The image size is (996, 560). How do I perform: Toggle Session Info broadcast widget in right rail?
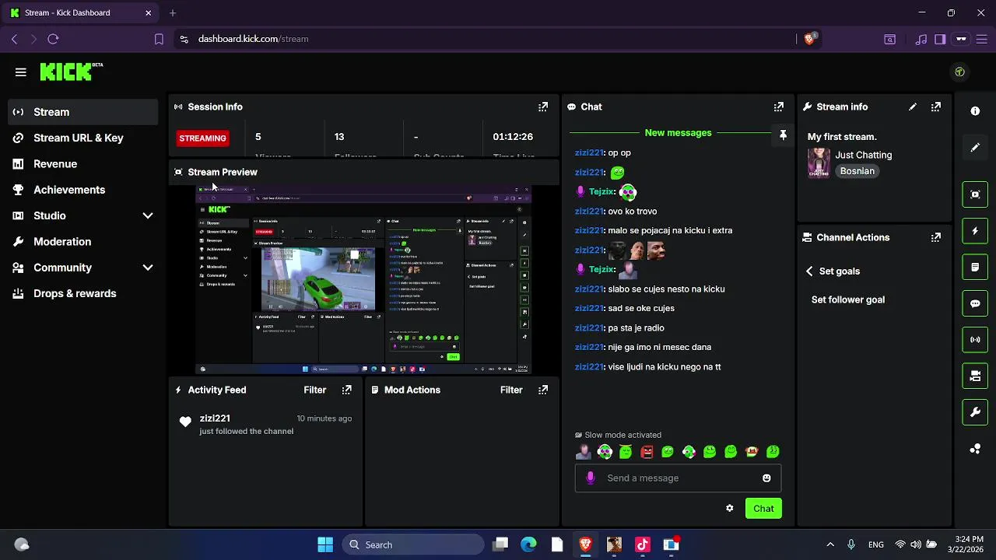point(975,340)
